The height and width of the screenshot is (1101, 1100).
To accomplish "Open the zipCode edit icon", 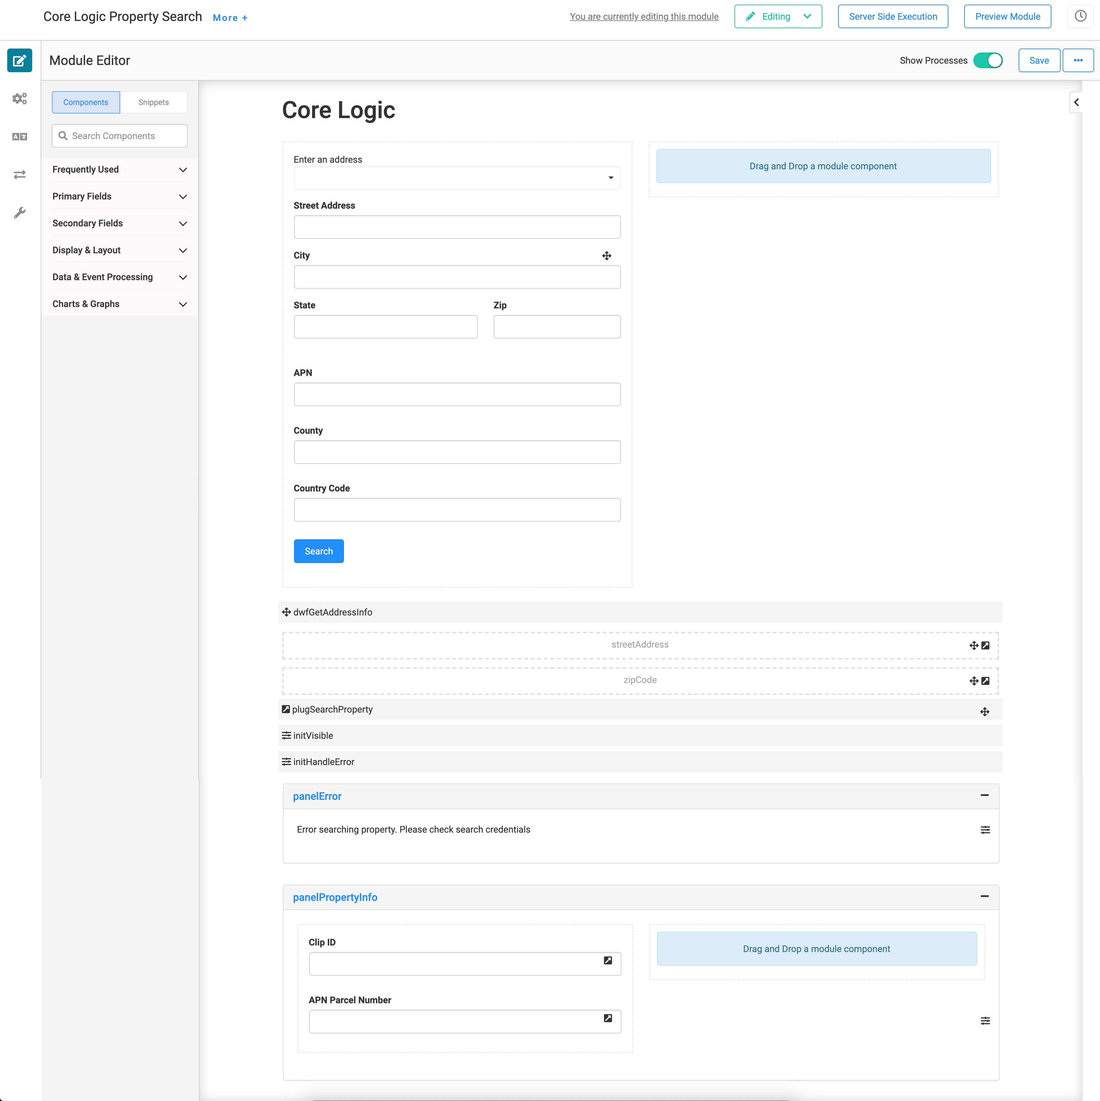I will [x=985, y=681].
